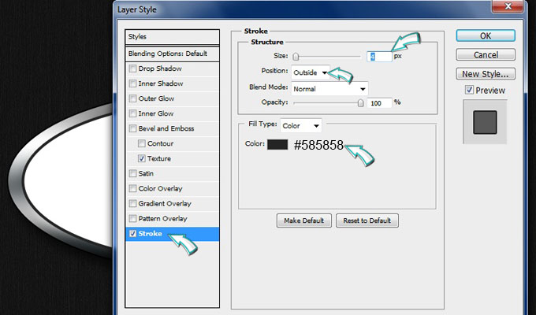Tick the Inner Glow checkbox

pos(132,113)
